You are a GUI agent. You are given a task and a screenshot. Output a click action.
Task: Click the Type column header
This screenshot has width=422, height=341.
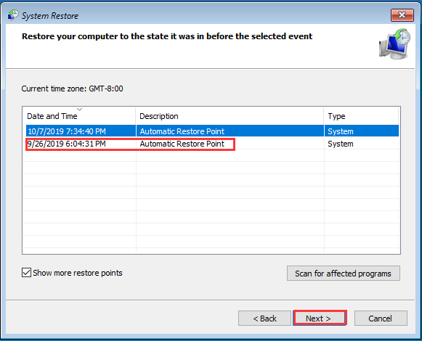[x=361, y=116]
